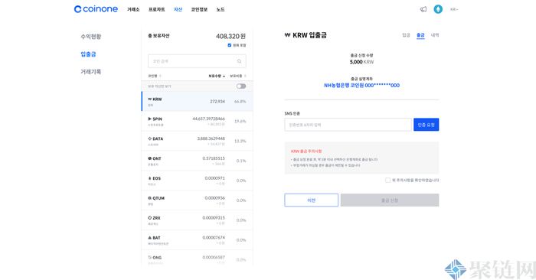This screenshot has width=536, height=280.
Task: Select the ZRX row with 0.00009315
Action: tap(198, 220)
